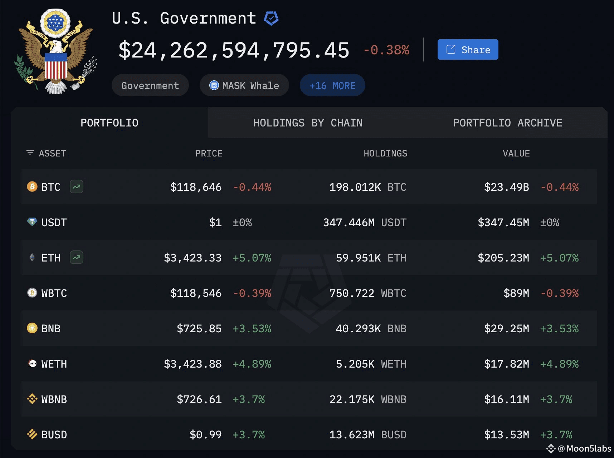The height and width of the screenshot is (458, 614).
Task: Open the BTC price chart icon
Action: pyautogui.click(x=77, y=186)
